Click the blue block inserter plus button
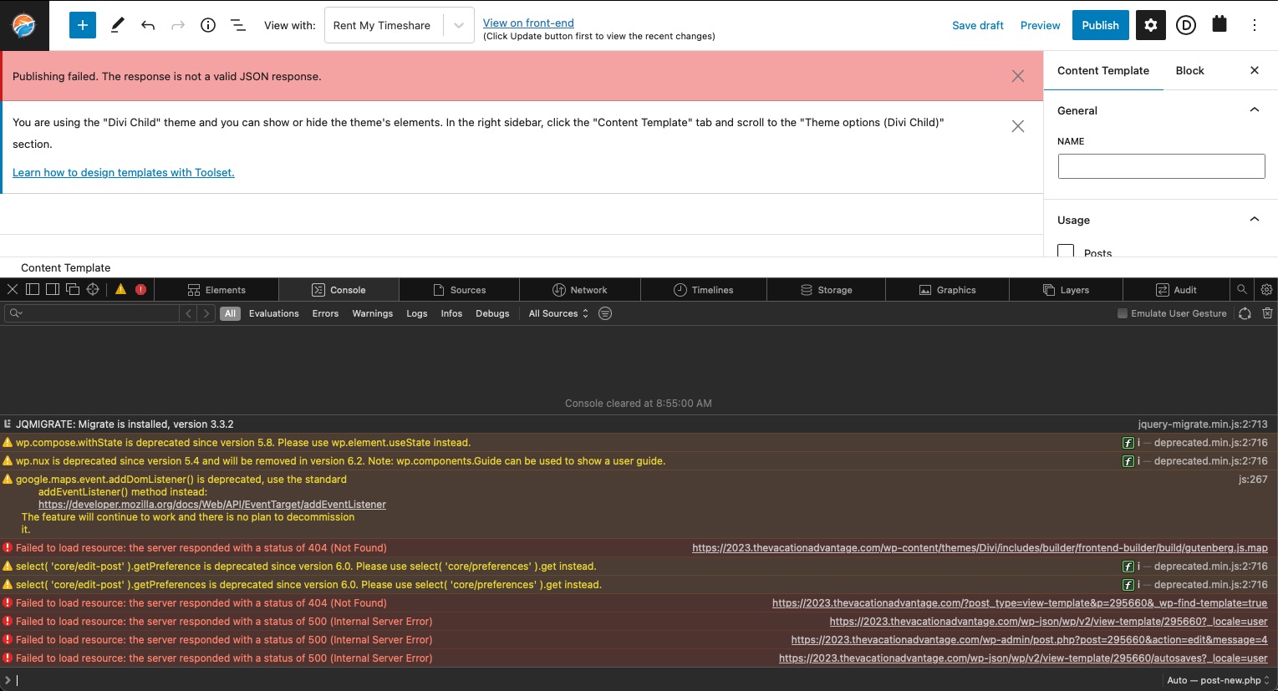1278x691 pixels. point(82,25)
